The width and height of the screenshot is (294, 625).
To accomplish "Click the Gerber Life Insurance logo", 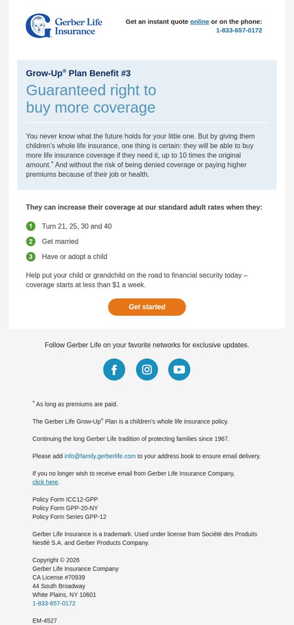I will click(61, 26).
